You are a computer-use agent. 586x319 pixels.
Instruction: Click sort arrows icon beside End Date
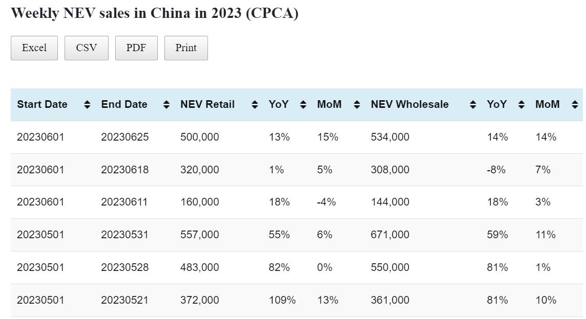tap(166, 105)
